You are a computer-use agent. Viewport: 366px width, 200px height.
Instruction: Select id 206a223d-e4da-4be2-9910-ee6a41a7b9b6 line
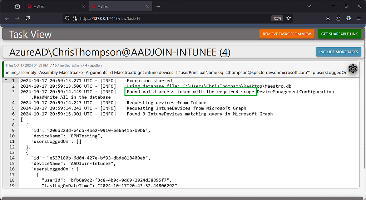click(x=91, y=130)
